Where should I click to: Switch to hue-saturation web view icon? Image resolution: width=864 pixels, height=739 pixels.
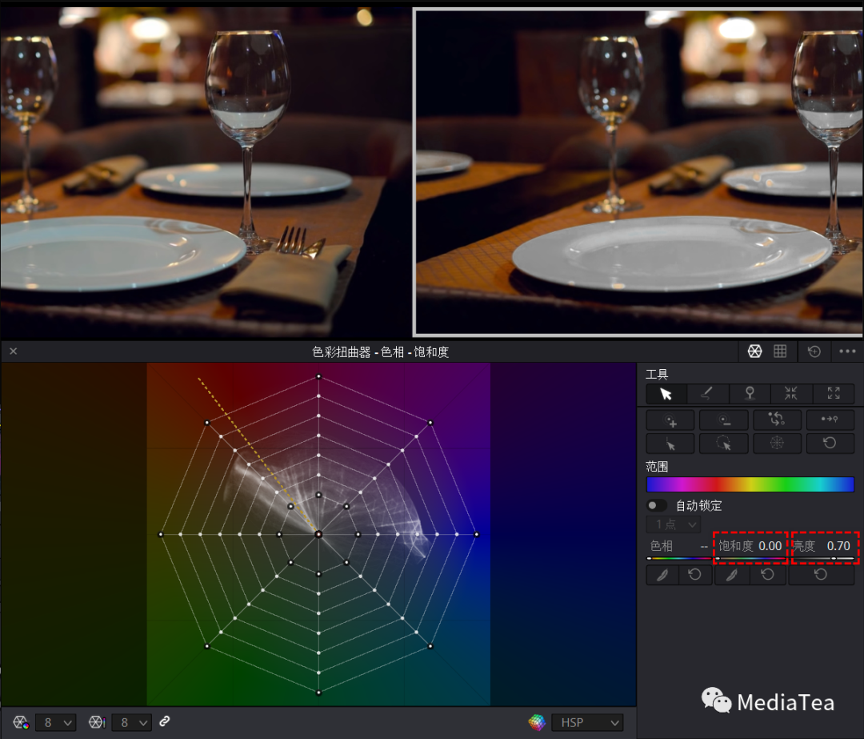pyautogui.click(x=755, y=351)
